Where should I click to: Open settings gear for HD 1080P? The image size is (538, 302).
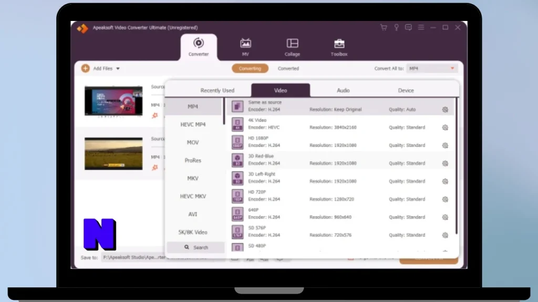click(445, 146)
